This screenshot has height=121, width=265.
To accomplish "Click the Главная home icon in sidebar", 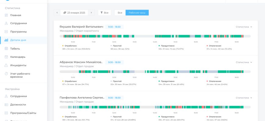I will coord(6,15).
